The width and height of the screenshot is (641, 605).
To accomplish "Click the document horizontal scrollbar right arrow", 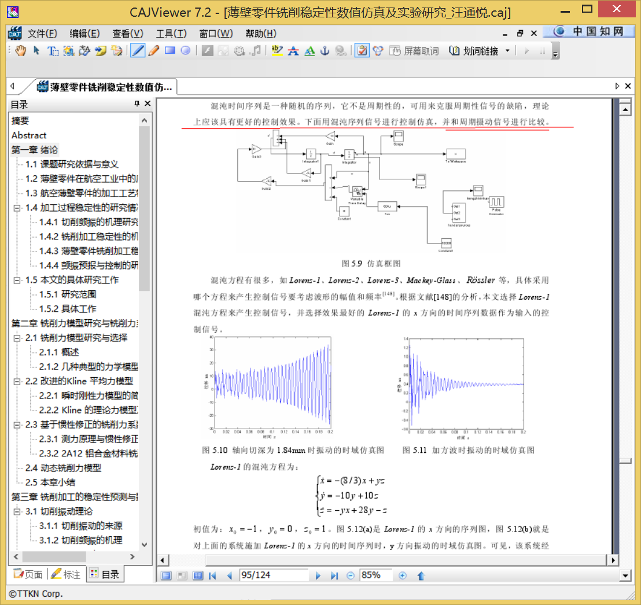I will pos(613,560).
